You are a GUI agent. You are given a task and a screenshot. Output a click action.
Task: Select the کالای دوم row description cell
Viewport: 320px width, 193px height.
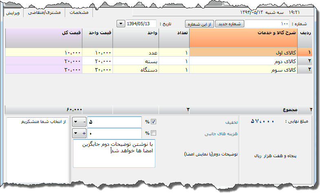click(244, 61)
